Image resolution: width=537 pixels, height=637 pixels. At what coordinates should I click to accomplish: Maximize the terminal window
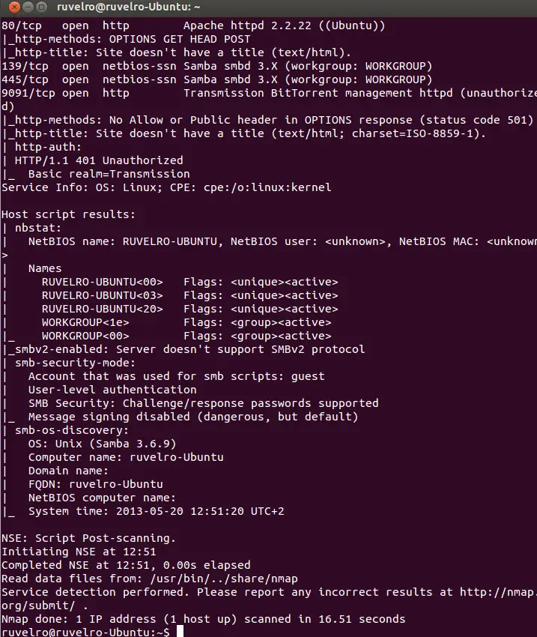click(x=40, y=7)
